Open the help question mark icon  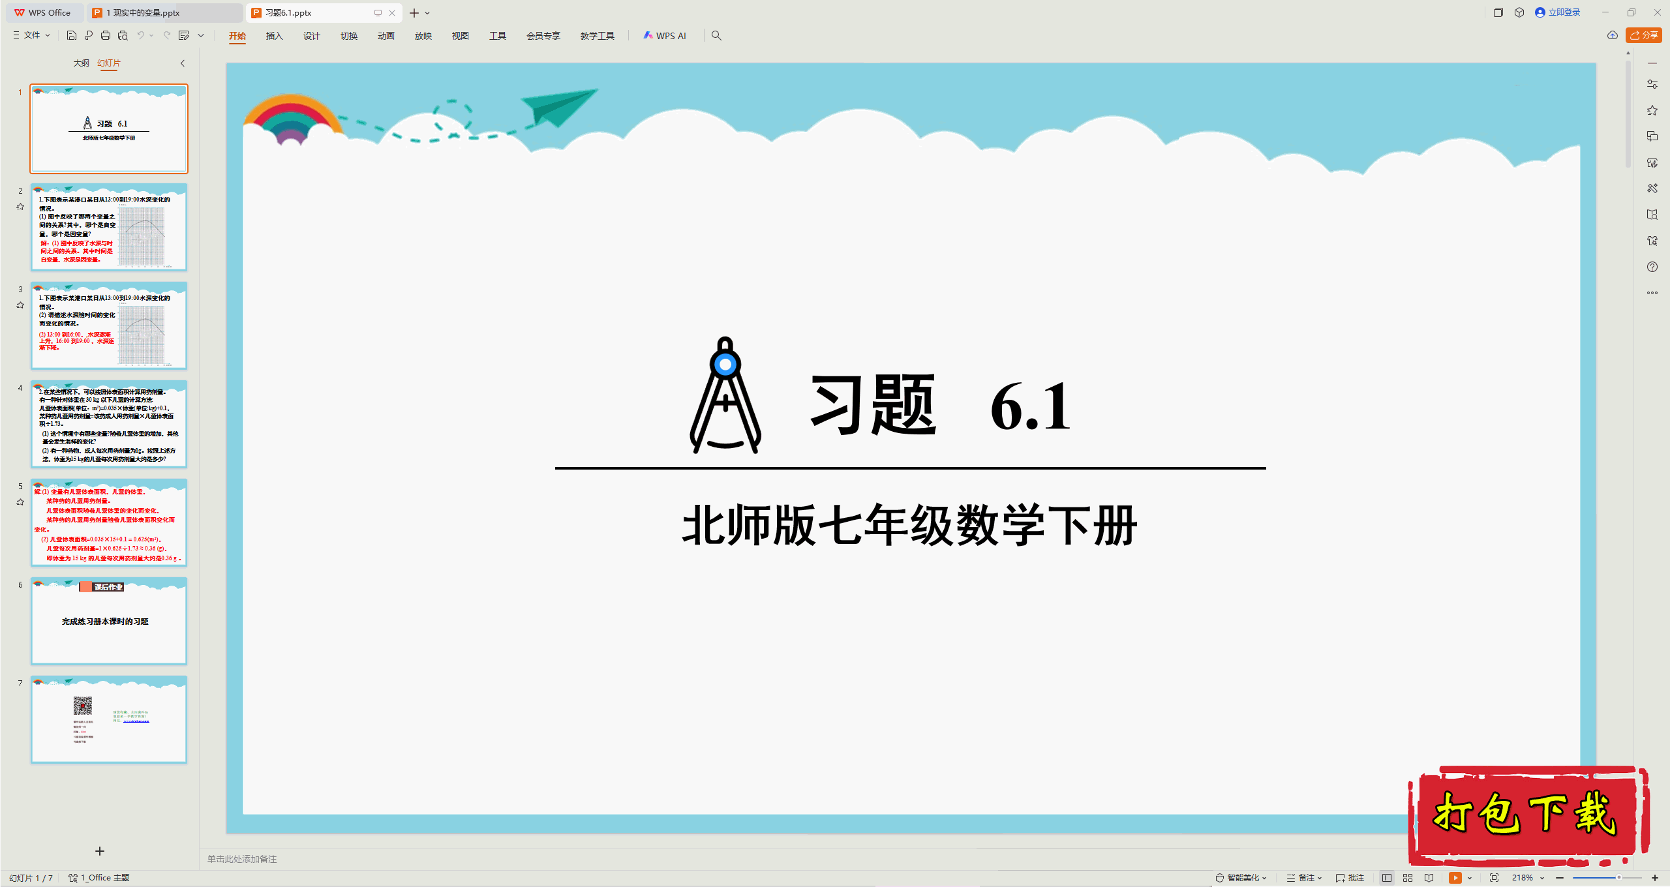click(1652, 267)
